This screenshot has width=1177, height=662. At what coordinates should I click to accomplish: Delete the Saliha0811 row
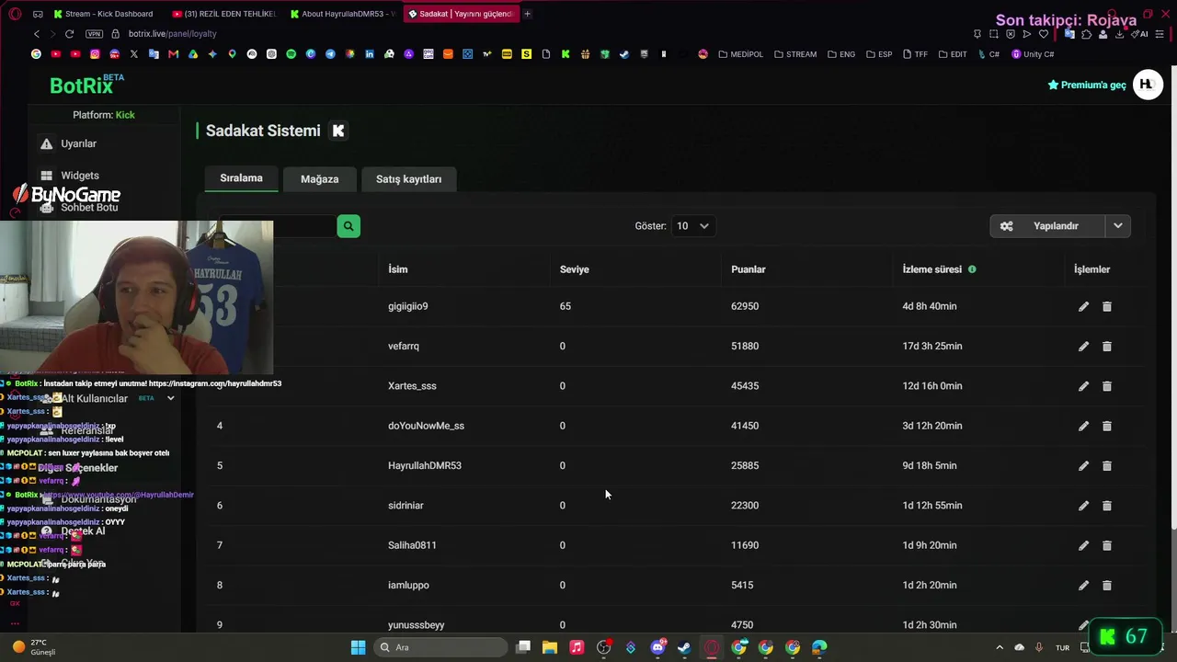(1107, 545)
